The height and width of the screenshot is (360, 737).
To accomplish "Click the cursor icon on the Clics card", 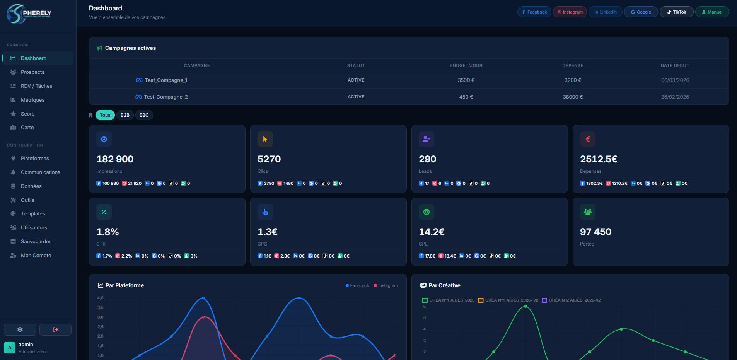I will tap(265, 139).
